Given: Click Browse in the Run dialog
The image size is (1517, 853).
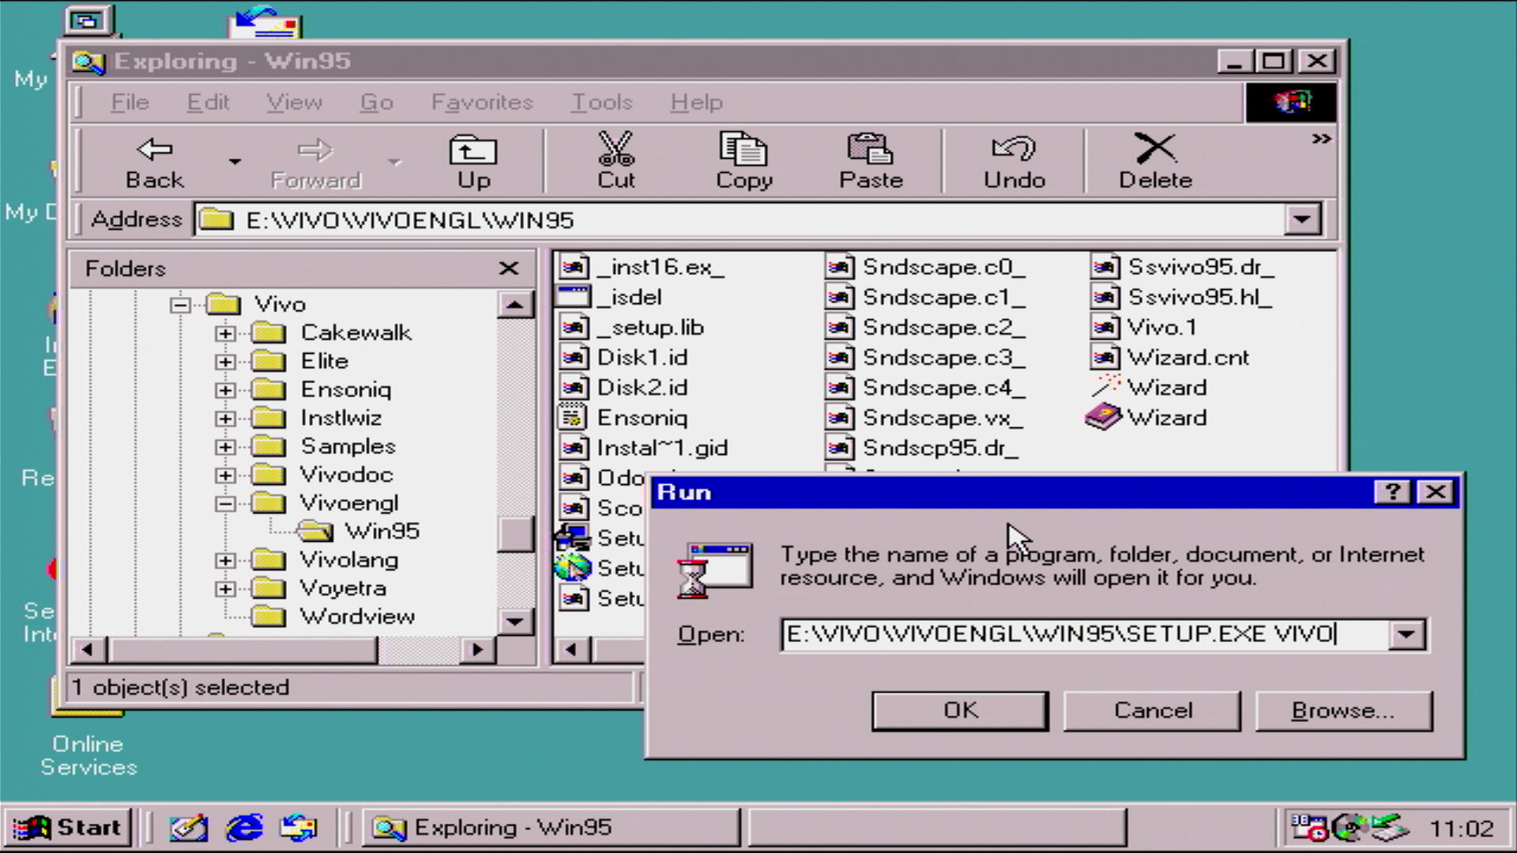Looking at the screenshot, I should point(1342,711).
